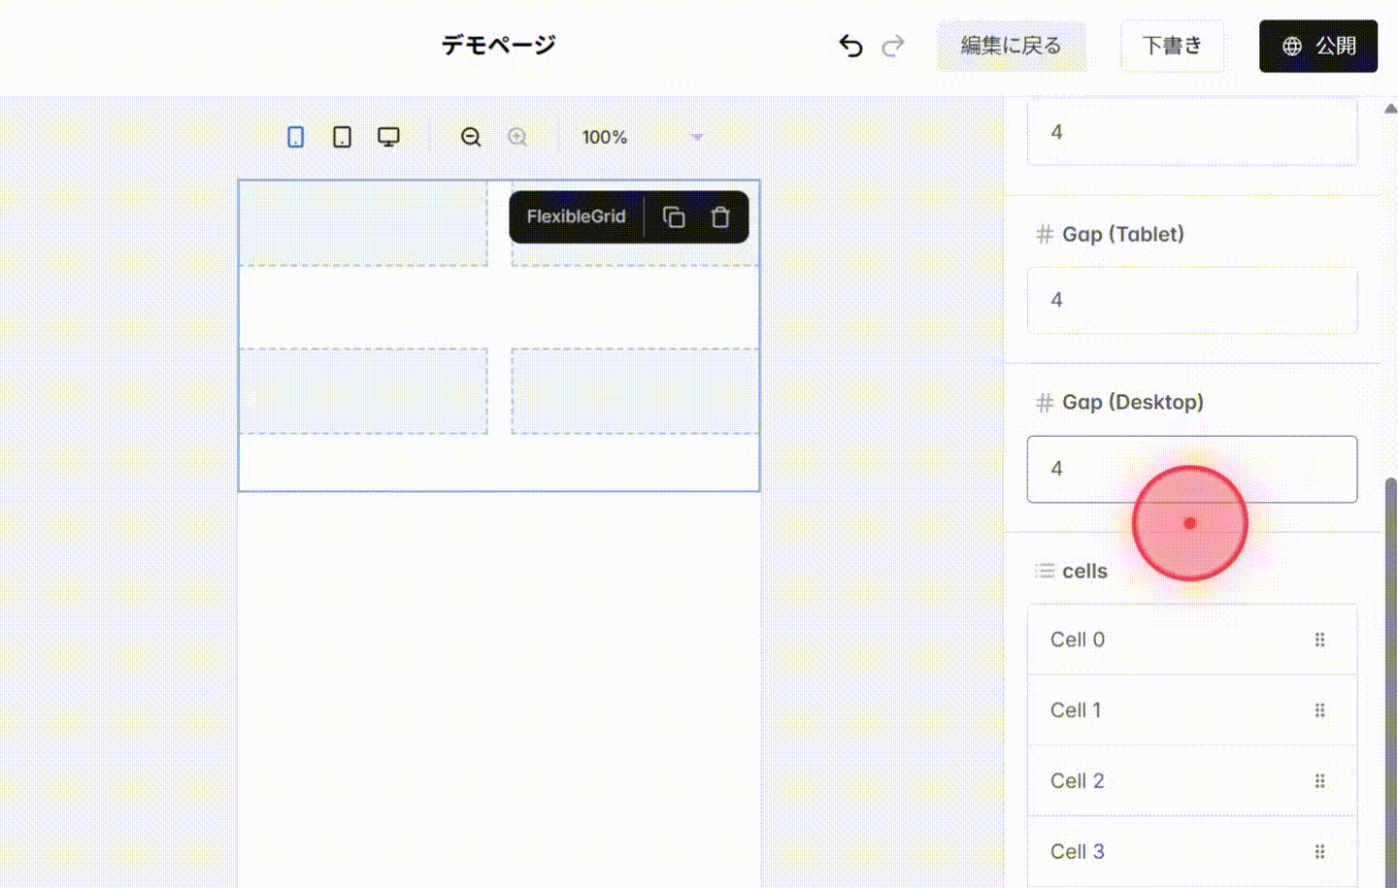Zoom out the canvas
The width and height of the screenshot is (1398, 888).
coord(471,137)
